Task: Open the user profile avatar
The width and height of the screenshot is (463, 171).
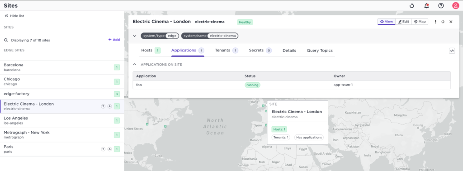Action: (456, 5)
